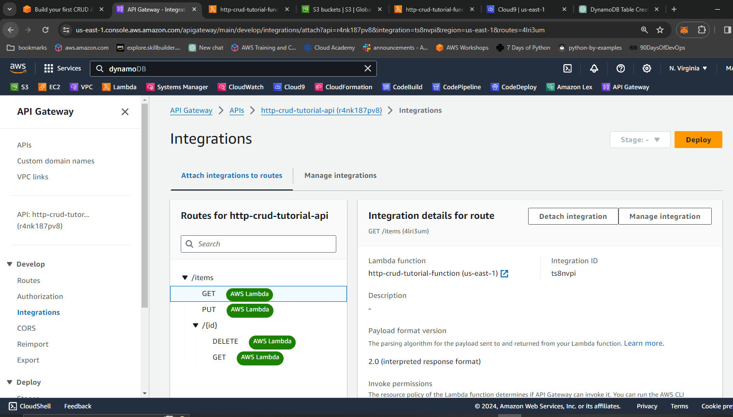Collapse the /items route tree
The height and width of the screenshot is (417, 733).
click(x=185, y=278)
